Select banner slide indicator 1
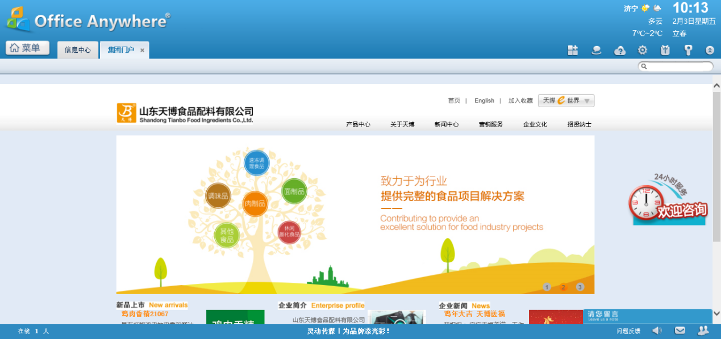This screenshot has height=339, width=721. (547, 287)
